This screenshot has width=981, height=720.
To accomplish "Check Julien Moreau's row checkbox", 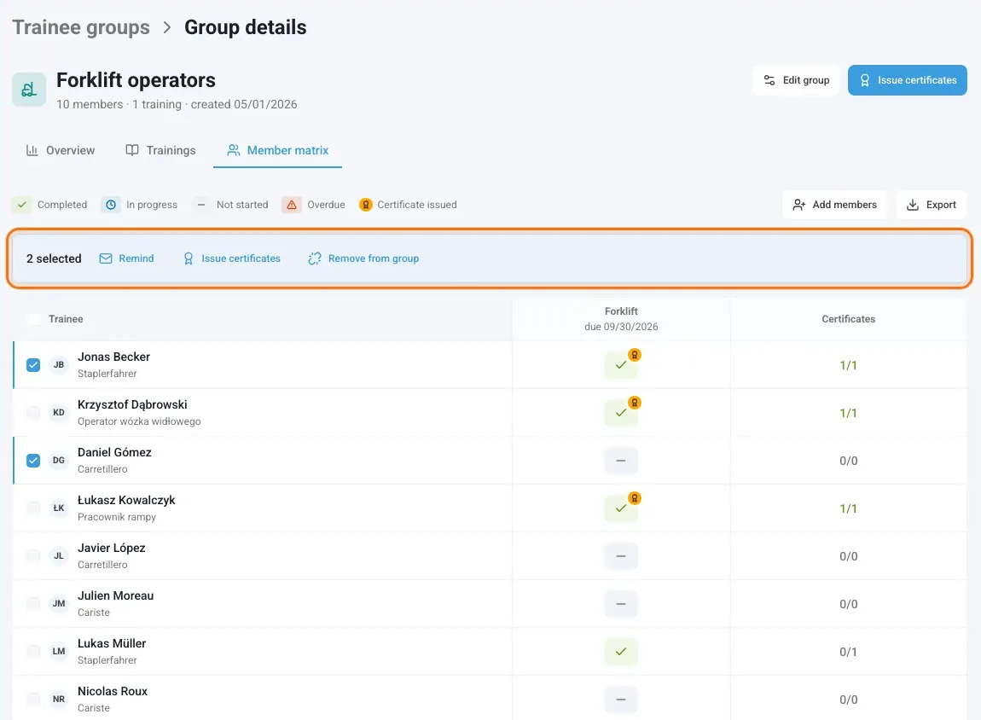I will tap(33, 604).
